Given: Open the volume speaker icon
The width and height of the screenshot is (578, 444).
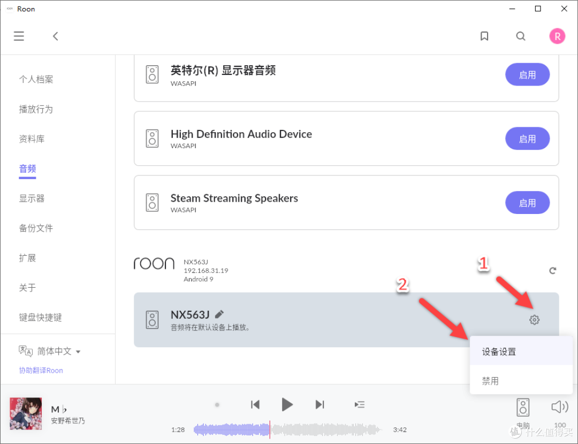Looking at the screenshot, I should click(559, 407).
